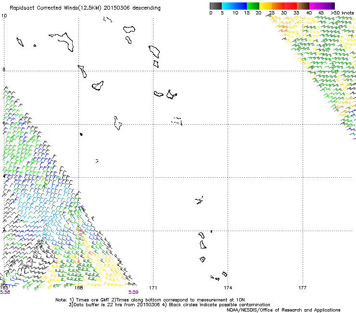Click the longitude "168" axis label

click(x=78, y=287)
